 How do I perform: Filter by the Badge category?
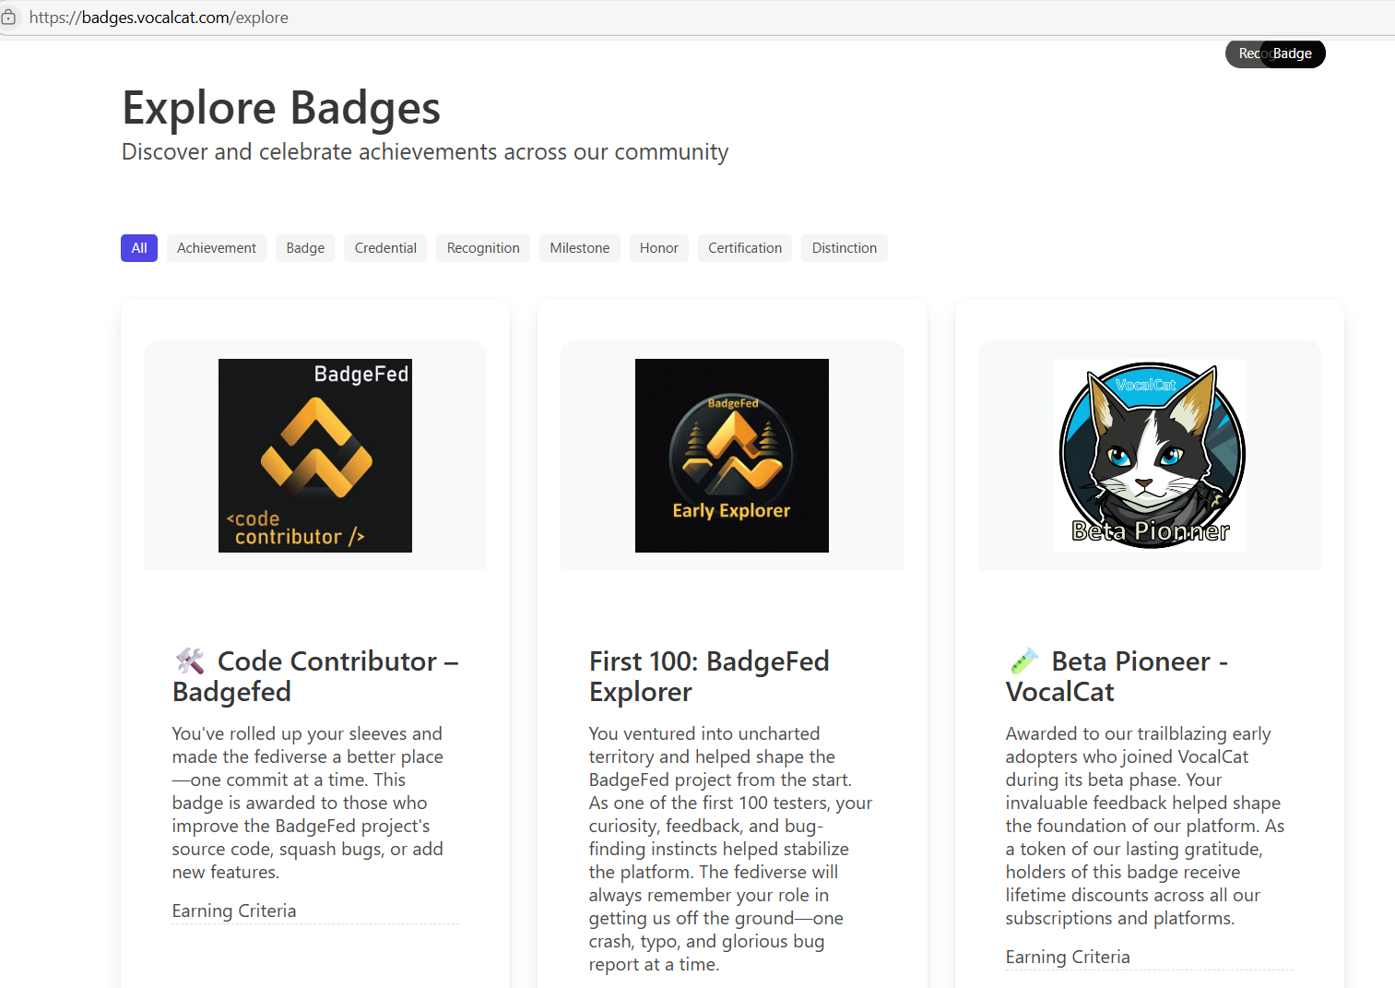[x=305, y=248]
